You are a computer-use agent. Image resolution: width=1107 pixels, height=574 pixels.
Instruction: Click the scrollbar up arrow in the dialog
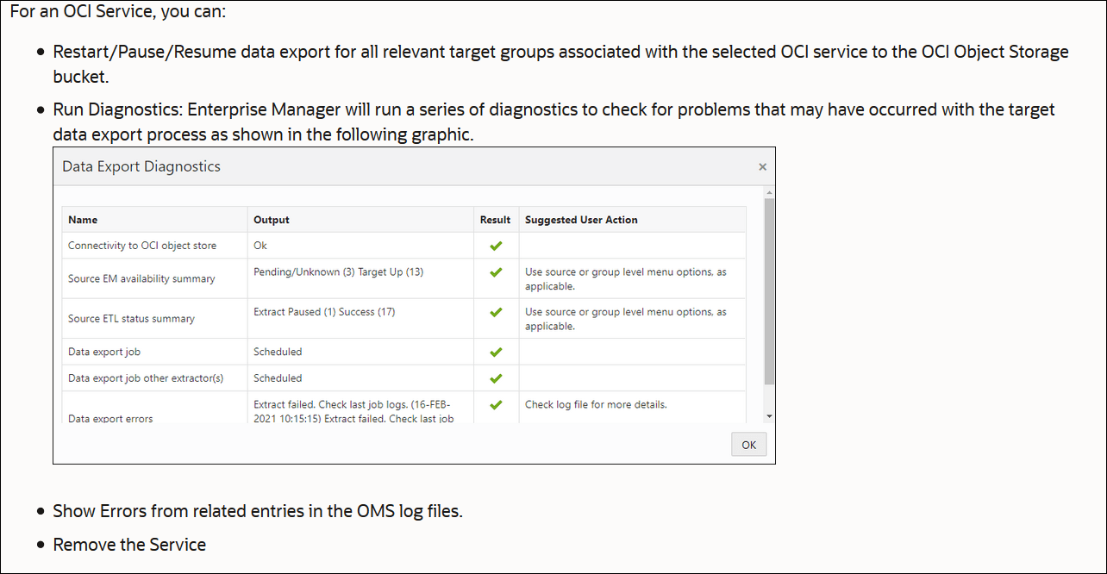[769, 191]
